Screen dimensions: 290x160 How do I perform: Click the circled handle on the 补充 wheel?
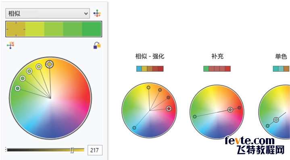230,110
